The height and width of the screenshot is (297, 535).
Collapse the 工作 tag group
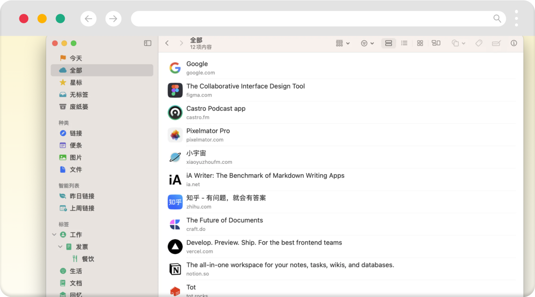tap(54, 235)
